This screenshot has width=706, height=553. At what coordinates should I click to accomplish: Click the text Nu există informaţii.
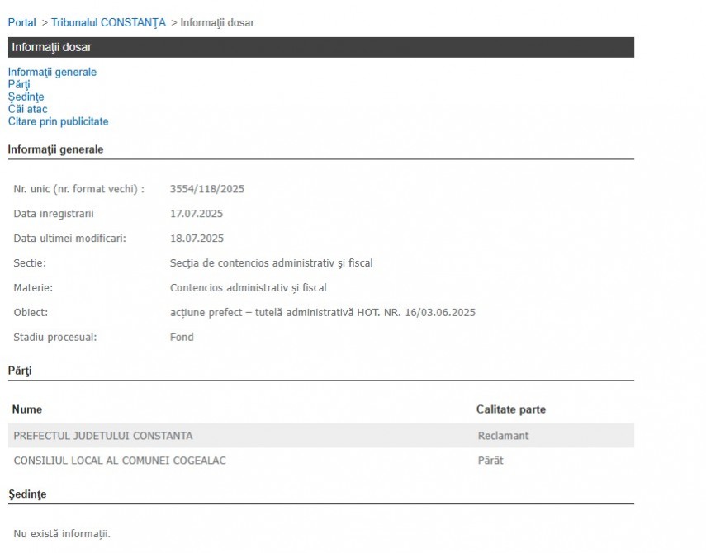pyautogui.click(x=62, y=534)
